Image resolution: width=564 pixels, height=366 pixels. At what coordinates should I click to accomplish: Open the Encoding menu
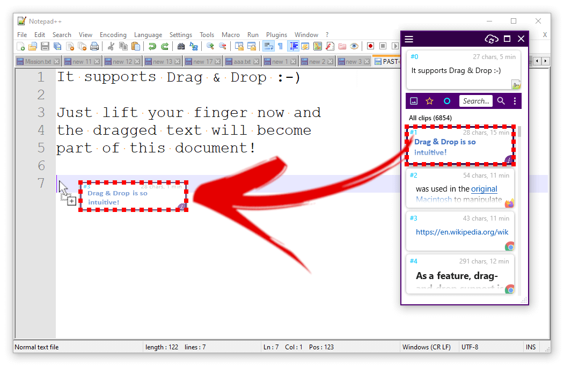point(113,35)
